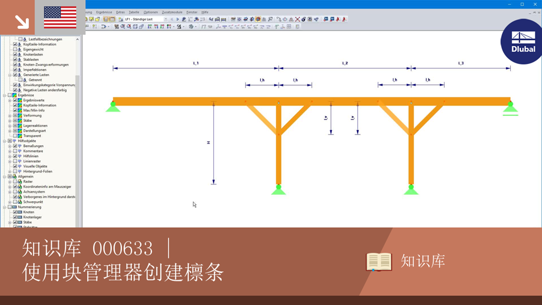Click the Y-axis view icon

(156, 26)
